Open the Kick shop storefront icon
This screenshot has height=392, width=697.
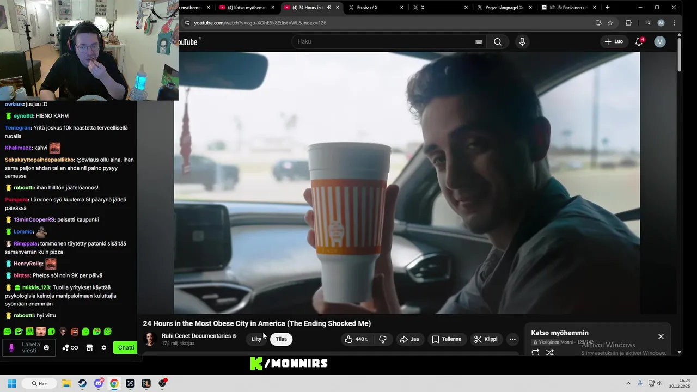[x=89, y=348]
